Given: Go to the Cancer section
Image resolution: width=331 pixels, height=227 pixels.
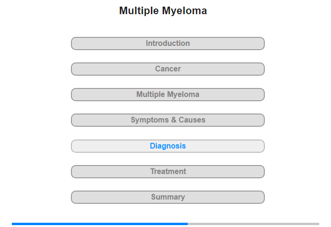Looking at the screenshot, I should [x=168, y=69].
